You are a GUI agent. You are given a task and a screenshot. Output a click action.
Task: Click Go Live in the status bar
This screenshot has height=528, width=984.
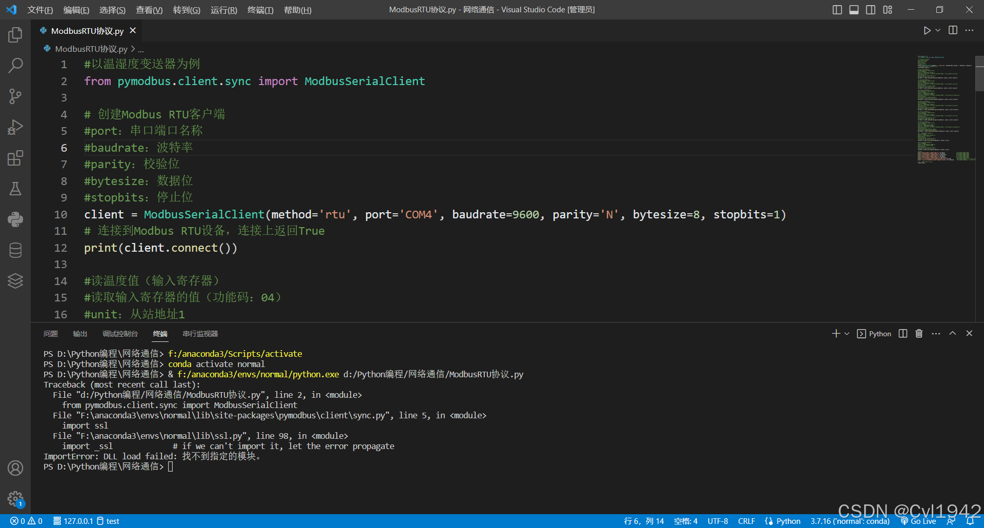pyautogui.click(x=919, y=521)
